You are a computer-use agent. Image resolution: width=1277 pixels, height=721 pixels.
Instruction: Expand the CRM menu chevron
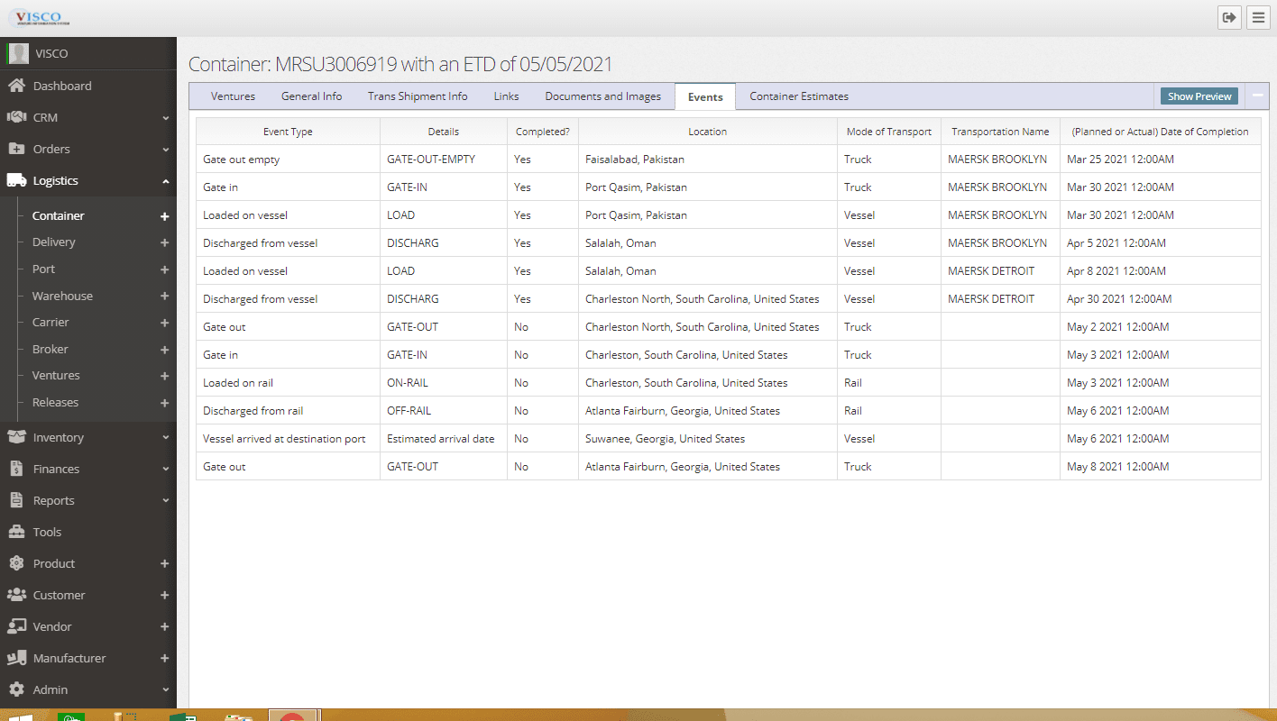(x=165, y=118)
